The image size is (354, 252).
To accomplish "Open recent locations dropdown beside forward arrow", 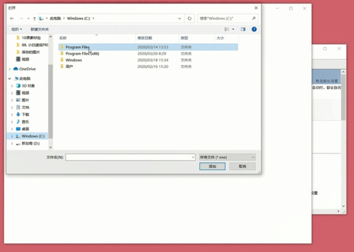I will point(28,18).
